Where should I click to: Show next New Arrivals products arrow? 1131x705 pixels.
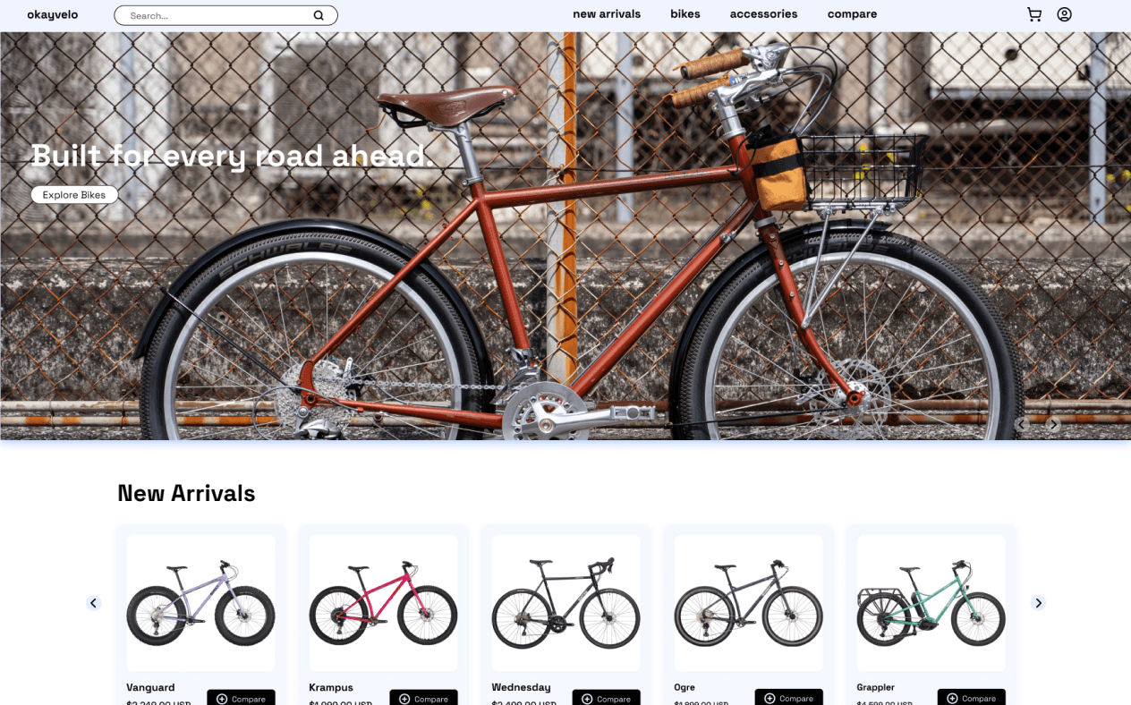pos(1038,603)
